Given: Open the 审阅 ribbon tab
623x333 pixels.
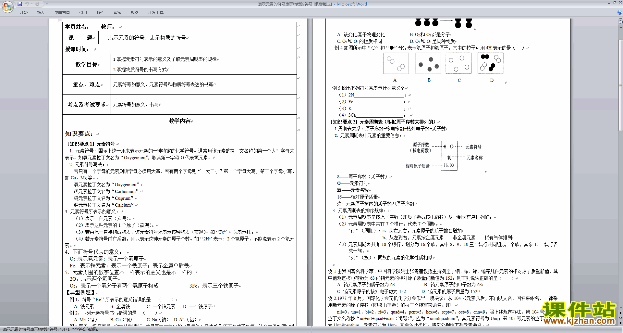Looking at the screenshot, I should point(117,12).
